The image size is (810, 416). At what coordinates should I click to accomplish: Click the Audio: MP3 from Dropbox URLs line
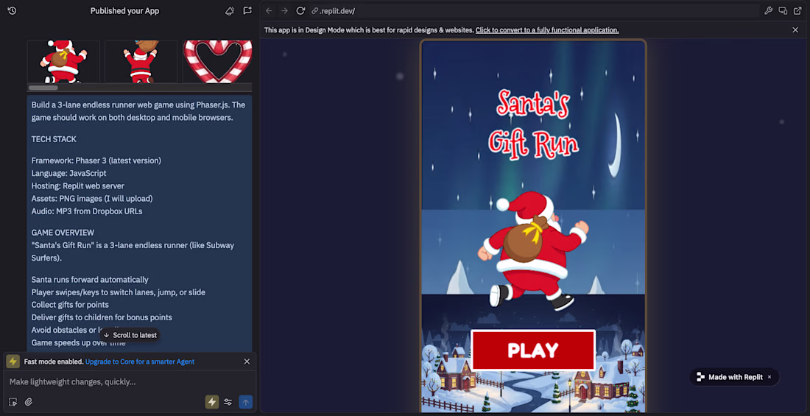[87, 211]
